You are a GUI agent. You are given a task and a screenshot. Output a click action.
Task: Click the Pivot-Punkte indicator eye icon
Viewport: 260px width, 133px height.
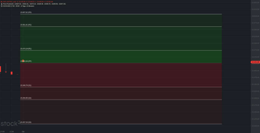(x=2, y=4)
